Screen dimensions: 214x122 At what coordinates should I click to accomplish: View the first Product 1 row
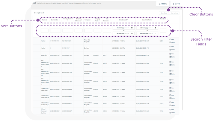172,39
